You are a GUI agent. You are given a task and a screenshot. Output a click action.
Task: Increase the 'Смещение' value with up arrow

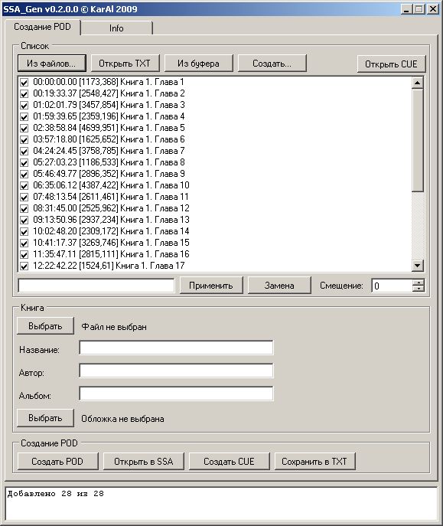419,283
